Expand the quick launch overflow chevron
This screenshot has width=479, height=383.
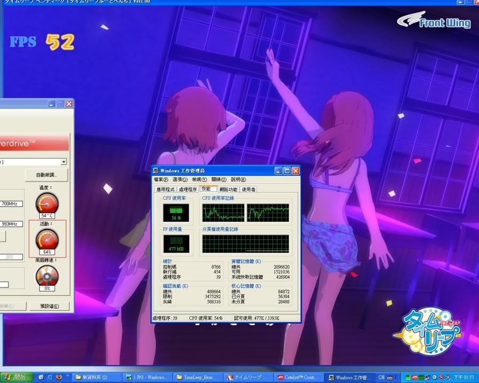[67, 376]
